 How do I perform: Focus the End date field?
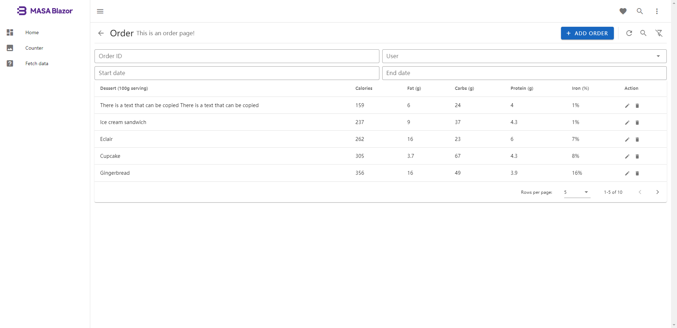click(524, 73)
